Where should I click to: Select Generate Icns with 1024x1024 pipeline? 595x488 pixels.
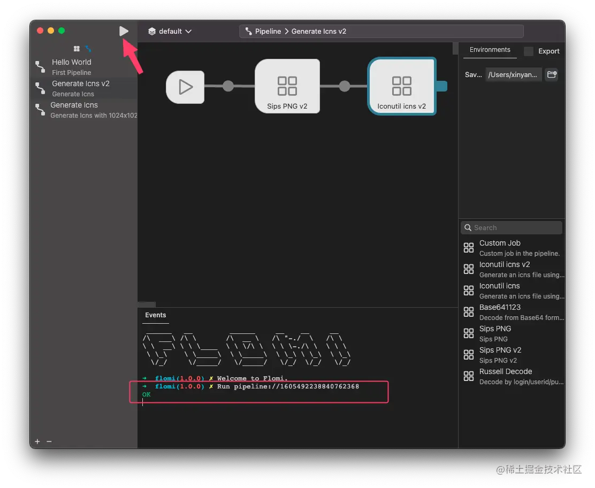click(x=84, y=110)
